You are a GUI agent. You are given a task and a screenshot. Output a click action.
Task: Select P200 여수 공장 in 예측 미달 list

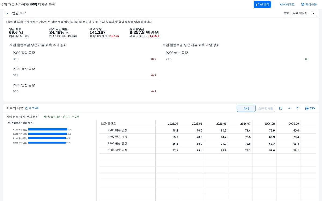(237, 56)
